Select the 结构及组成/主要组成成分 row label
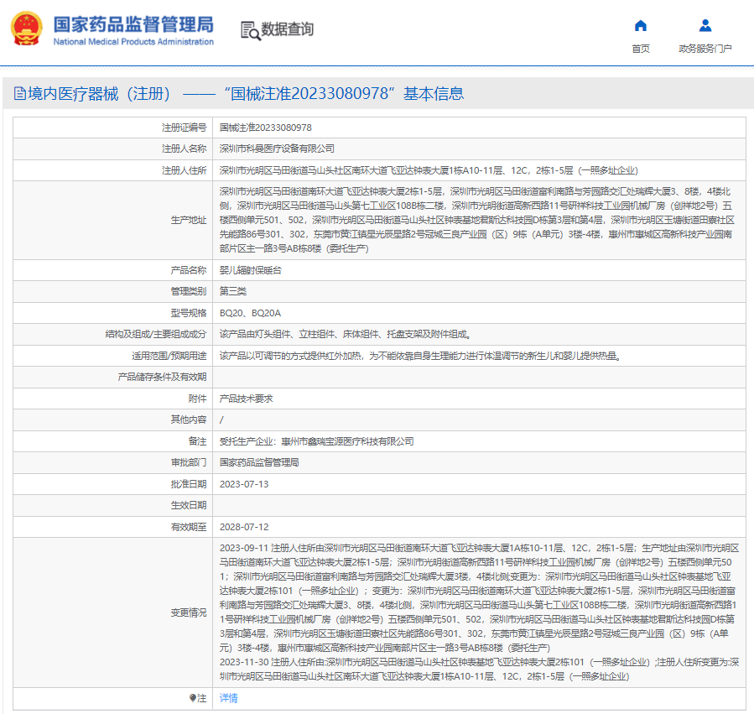The height and width of the screenshot is (714, 754). [x=156, y=335]
